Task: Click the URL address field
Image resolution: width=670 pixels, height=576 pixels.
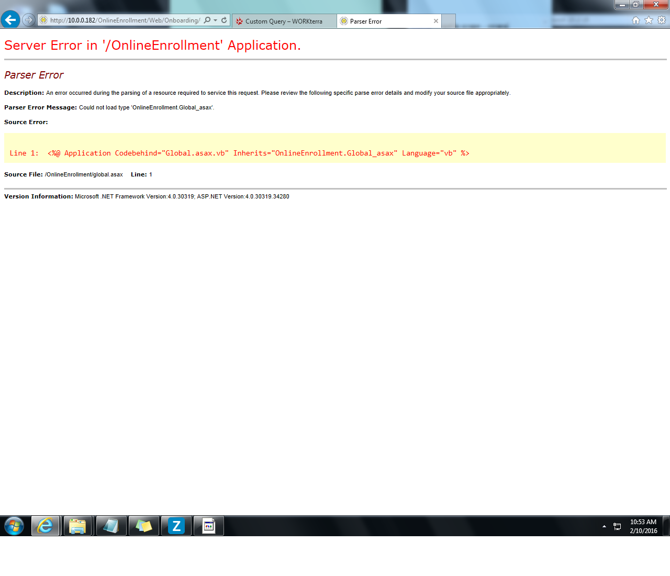Action: [125, 20]
